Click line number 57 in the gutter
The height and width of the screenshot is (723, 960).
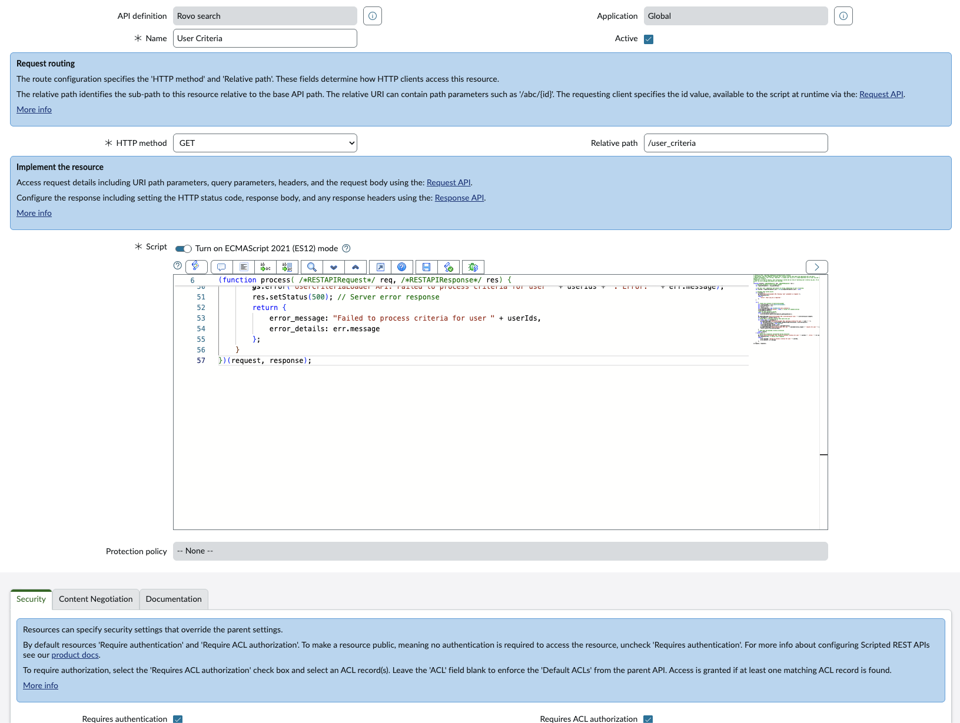tap(201, 361)
